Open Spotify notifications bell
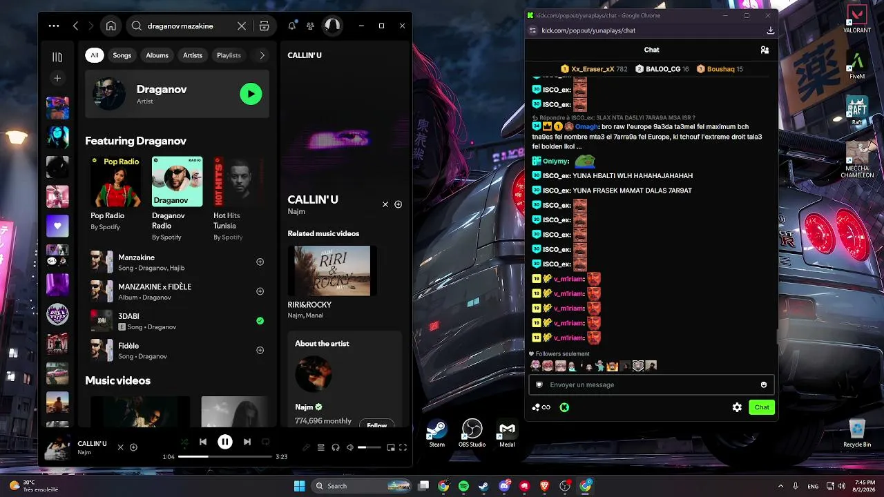Viewport: 884px width, 497px height. [292, 26]
